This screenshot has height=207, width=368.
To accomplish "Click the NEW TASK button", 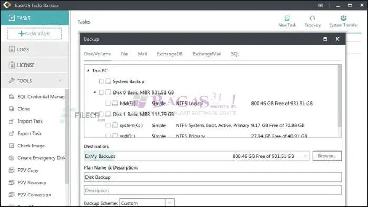I will click(x=34, y=34).
